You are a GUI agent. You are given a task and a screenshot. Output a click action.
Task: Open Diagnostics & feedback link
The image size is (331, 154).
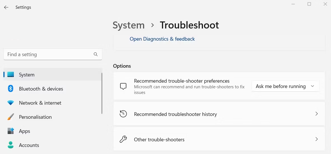point(162,39)
